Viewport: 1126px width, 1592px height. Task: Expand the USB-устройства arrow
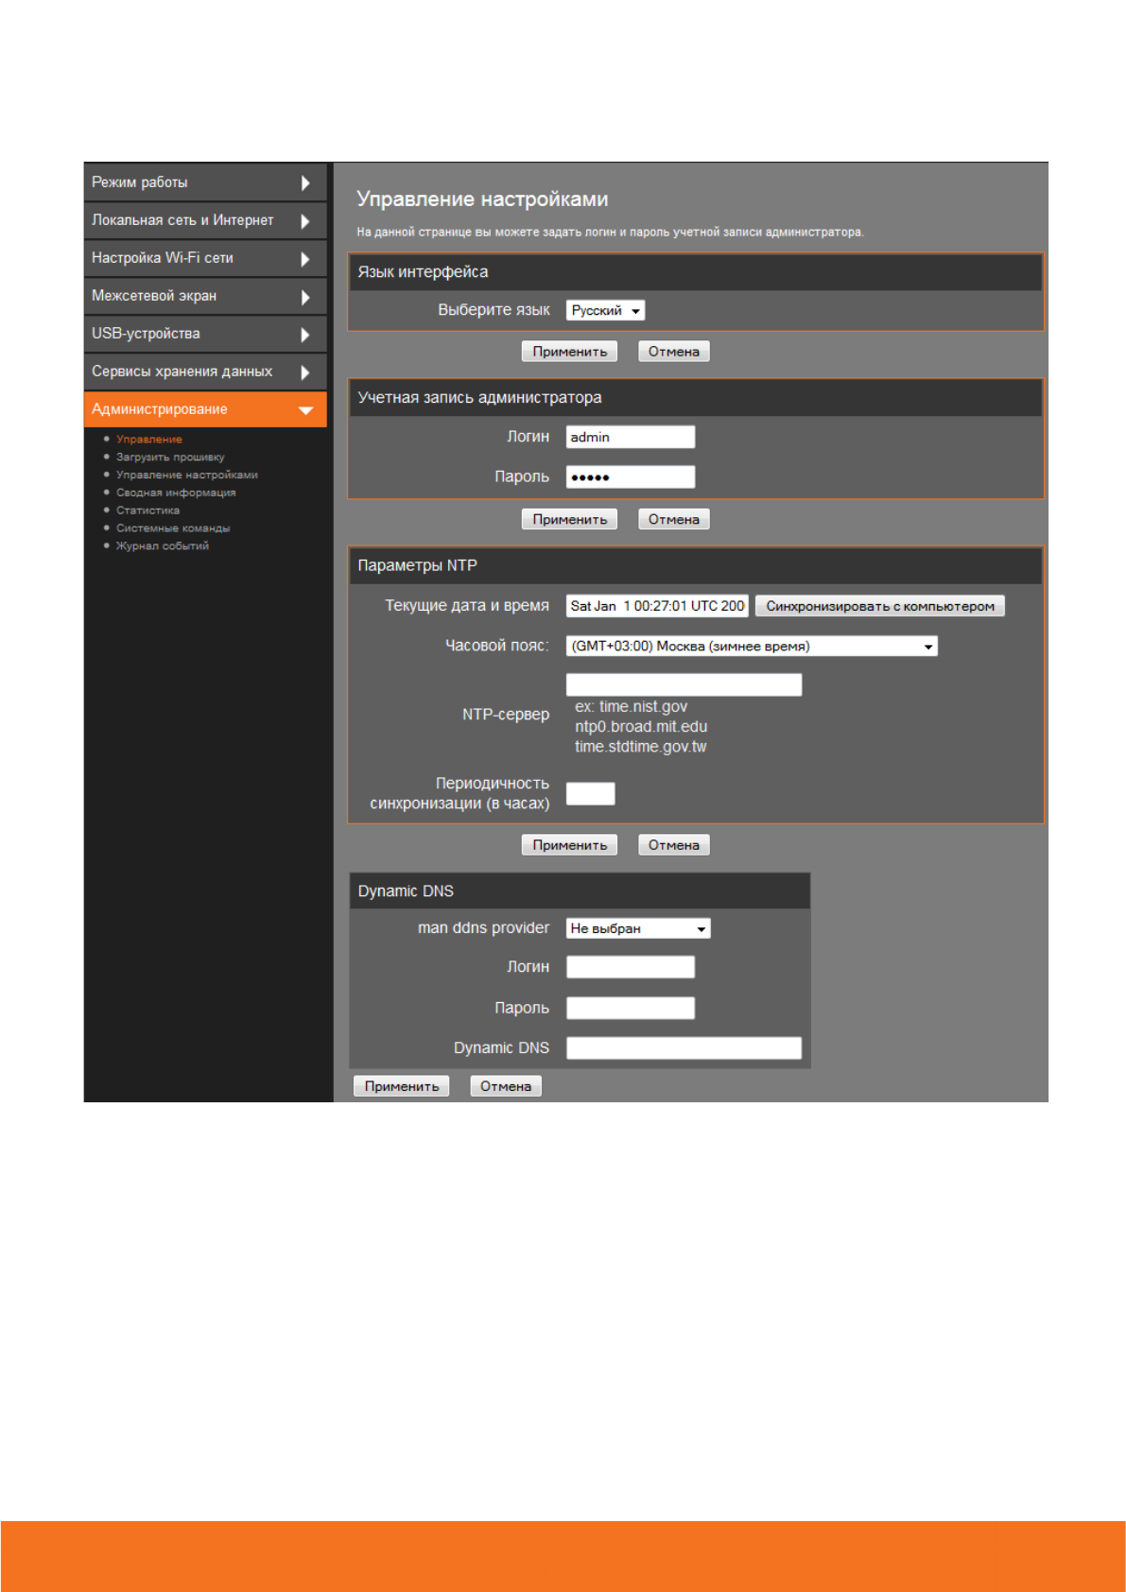[x=304, y=335]
